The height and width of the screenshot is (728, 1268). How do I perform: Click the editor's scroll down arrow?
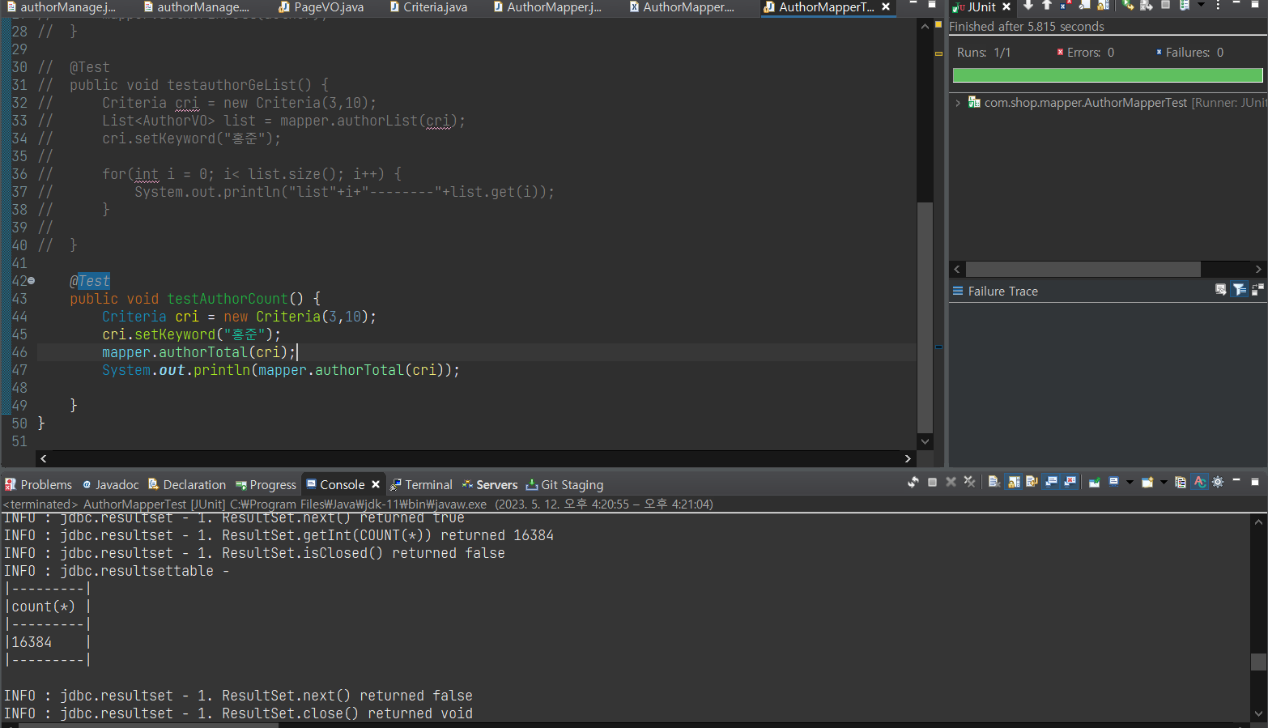925,441
